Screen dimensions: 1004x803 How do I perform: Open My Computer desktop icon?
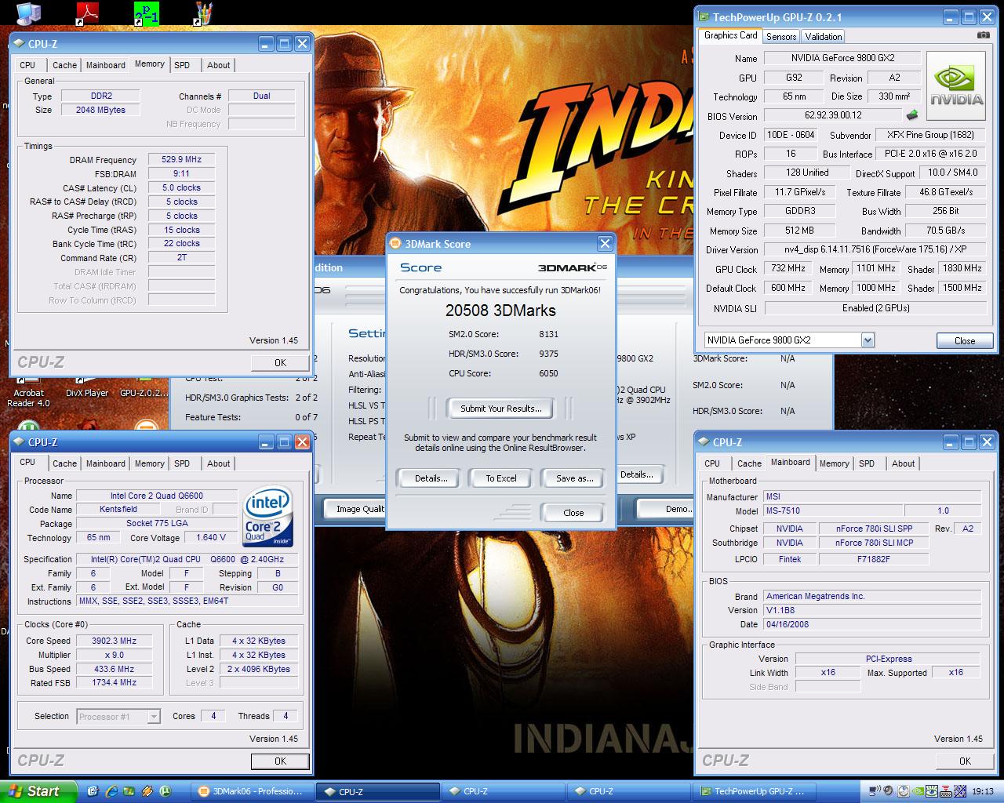[27, 13]
